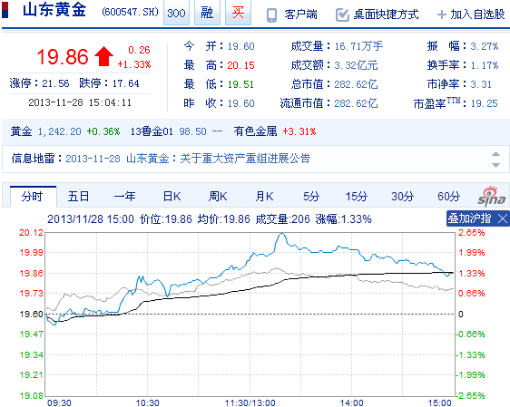Viewport: 510px width, 407px height.
Task: Switch to the 30分 thirty-minute tab
Action: coord(403,197)
